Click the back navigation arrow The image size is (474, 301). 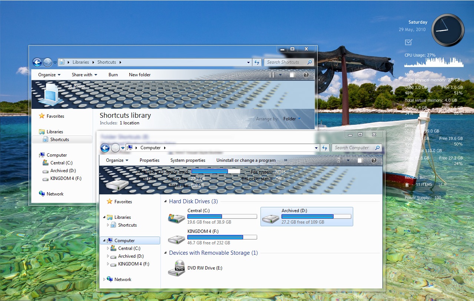point(105,148)
